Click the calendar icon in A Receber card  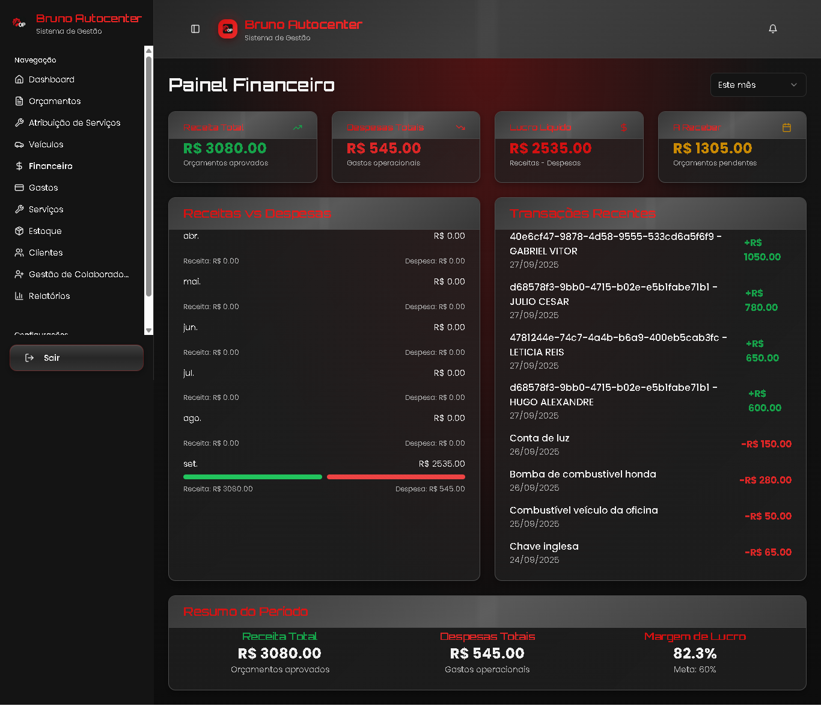(x=786, y=127)
